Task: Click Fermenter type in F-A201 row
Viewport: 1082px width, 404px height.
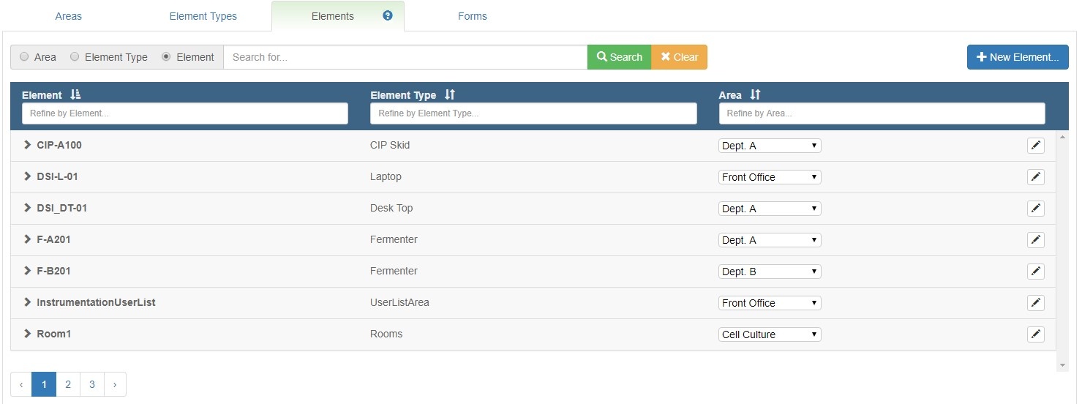Action: click(394, 239)
